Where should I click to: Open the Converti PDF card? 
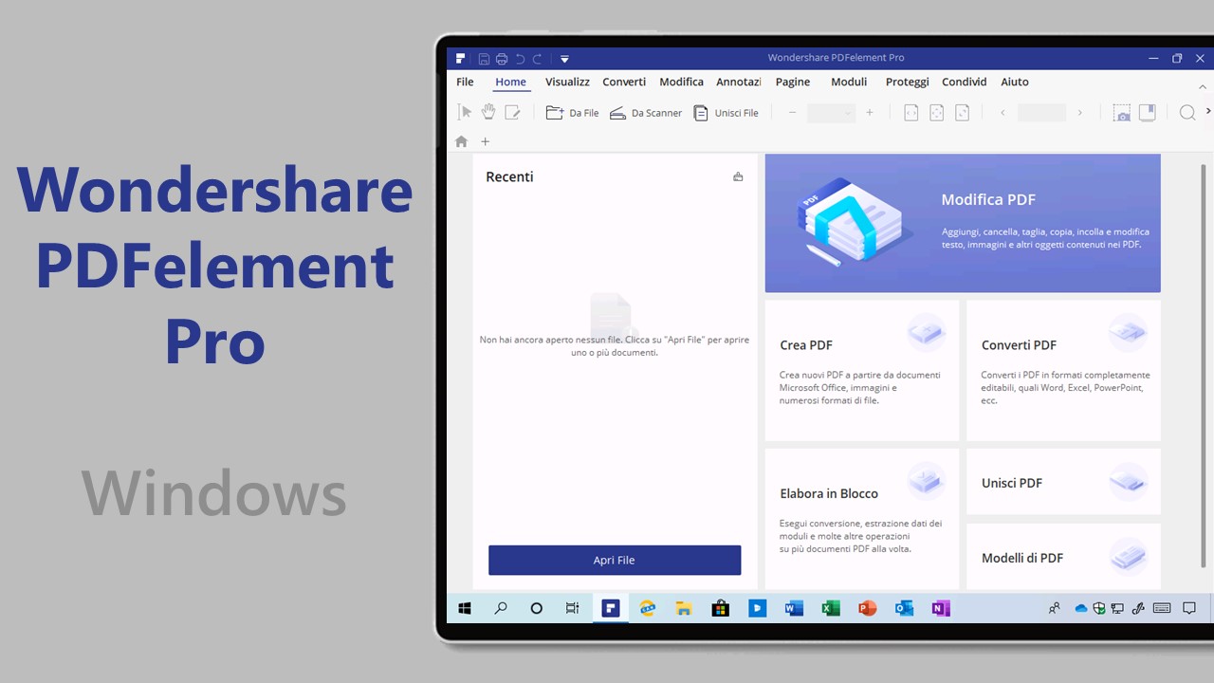(x=1063, y=371)
